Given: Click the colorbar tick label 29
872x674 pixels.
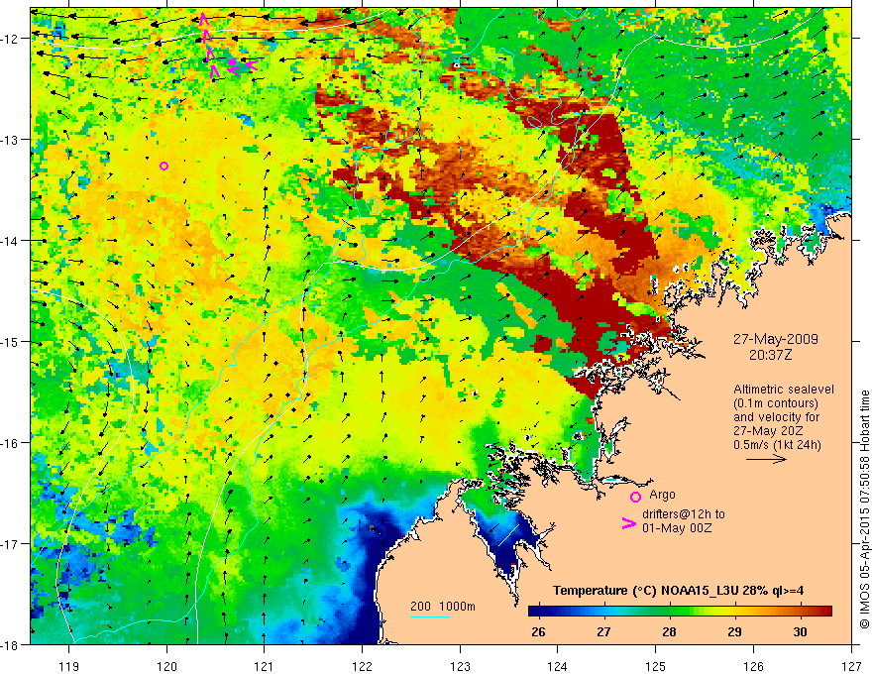Looking at the screenshot, I should (x=734, y=632).
